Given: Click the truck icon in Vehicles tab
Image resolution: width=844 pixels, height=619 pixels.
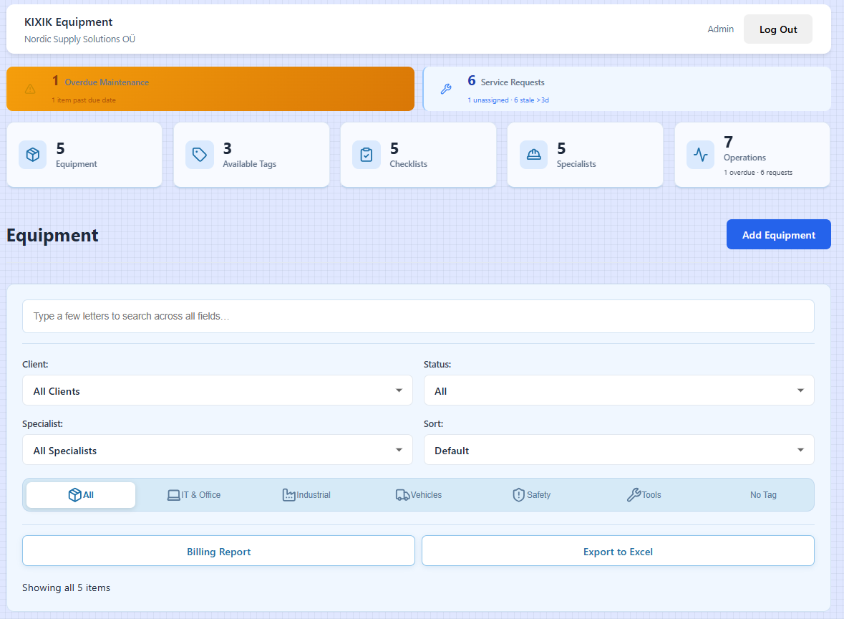Looking at the screenshot, I should point(402,495).
